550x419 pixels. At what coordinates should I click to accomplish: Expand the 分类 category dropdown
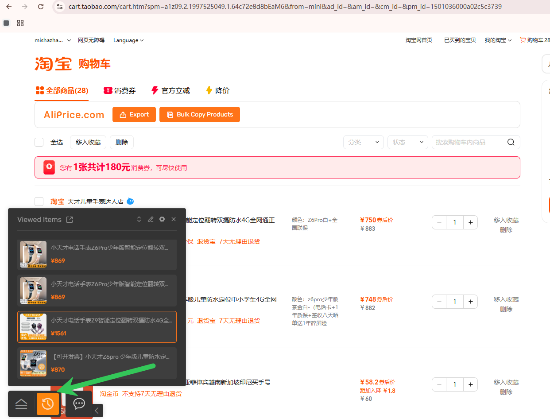(363, 142)
